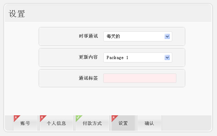This screenshot has width=217, height=136.
Task: Click the red X error badge on 设置 tab
Action: [114, 118]
